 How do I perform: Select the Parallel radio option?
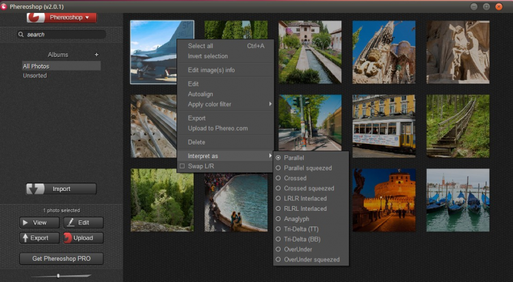(x=278, y=158)
